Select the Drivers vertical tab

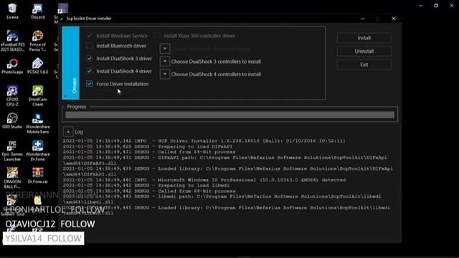point(71,63)
